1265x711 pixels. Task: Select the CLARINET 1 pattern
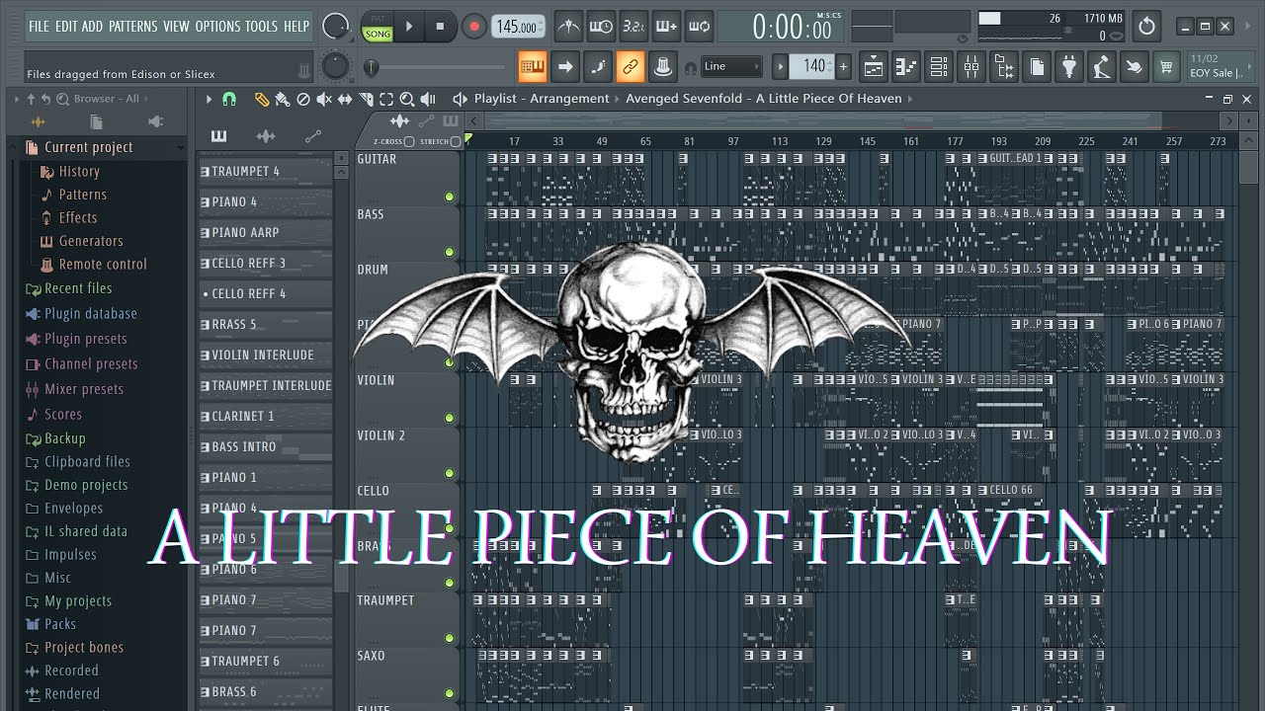265,416
